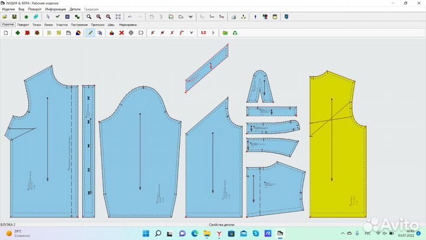Switch to the Маркировка tab
This screenshot has width=426, height=240.
[x=128, y=25]
